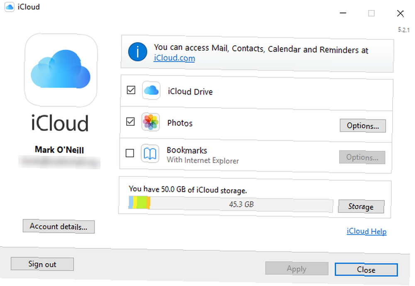
Task: Click the Bookmarks Options button
Action: point(362,157)
